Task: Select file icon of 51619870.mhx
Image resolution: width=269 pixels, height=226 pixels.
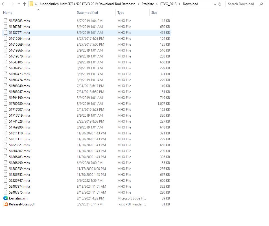Action: pyautogui.click(x=6, y=56)
